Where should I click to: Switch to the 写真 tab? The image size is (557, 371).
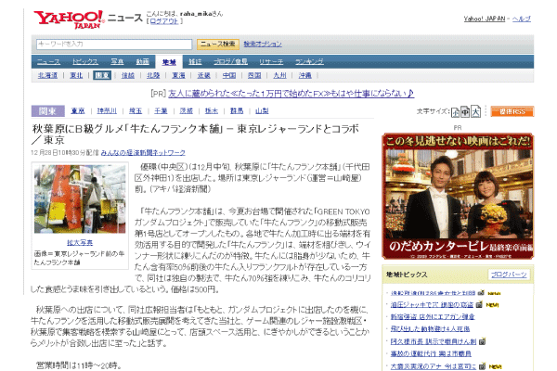[117, 62]
